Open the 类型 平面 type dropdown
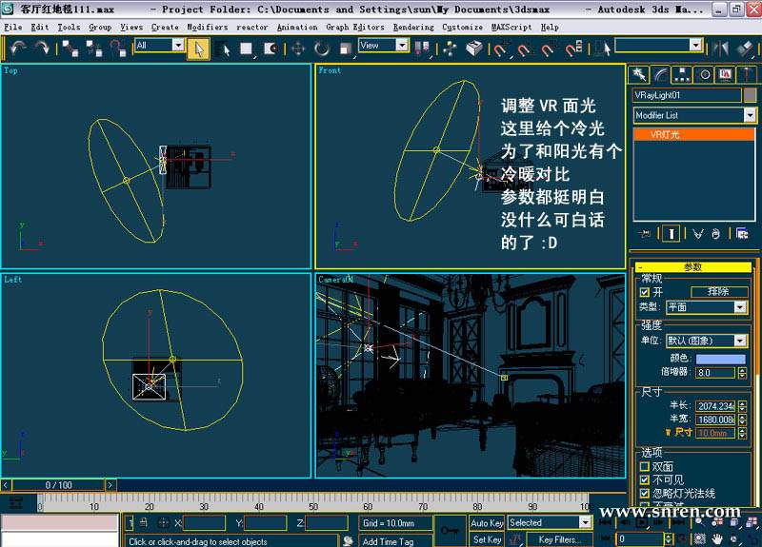 pos(706,306)
